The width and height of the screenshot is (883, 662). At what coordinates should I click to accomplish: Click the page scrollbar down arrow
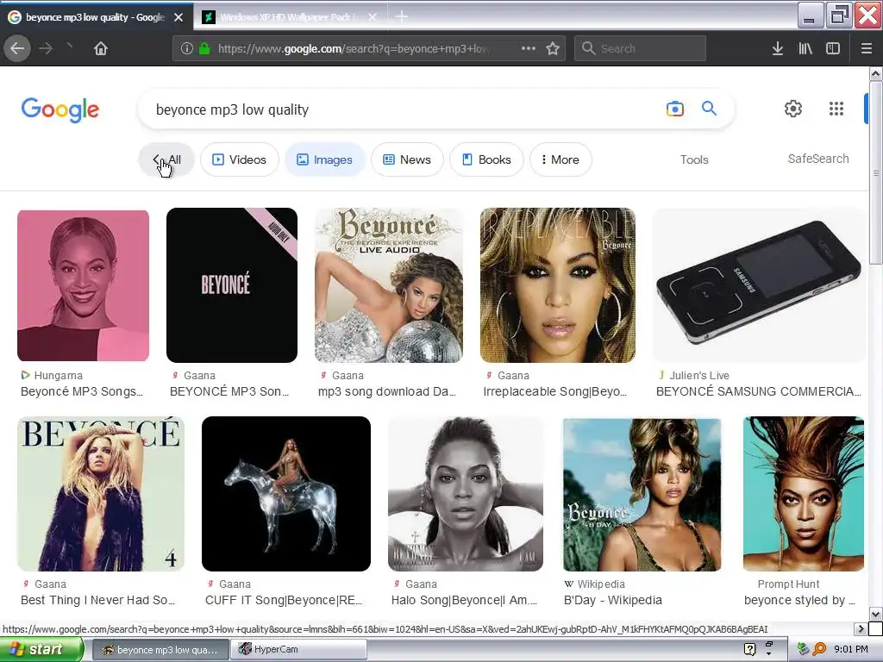876,614
